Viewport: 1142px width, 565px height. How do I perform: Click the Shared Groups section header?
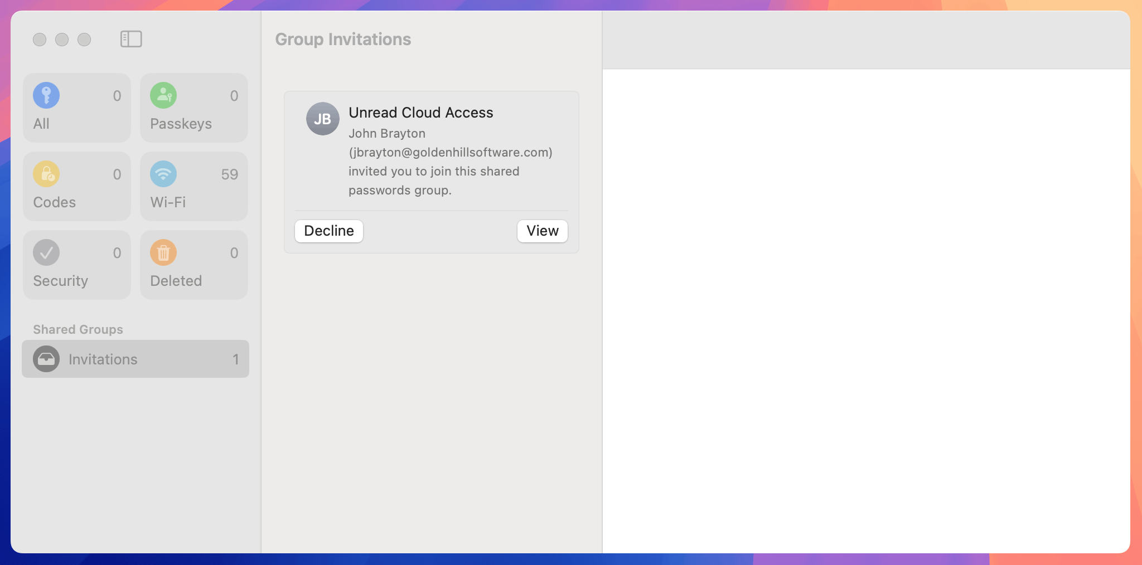(78, 329)
